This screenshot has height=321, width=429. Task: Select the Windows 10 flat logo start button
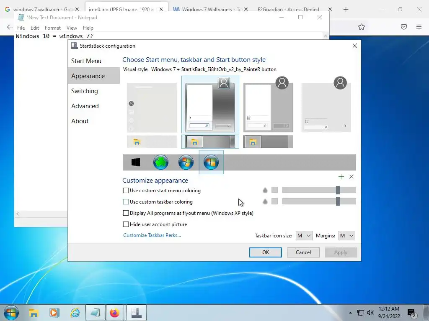136,162
